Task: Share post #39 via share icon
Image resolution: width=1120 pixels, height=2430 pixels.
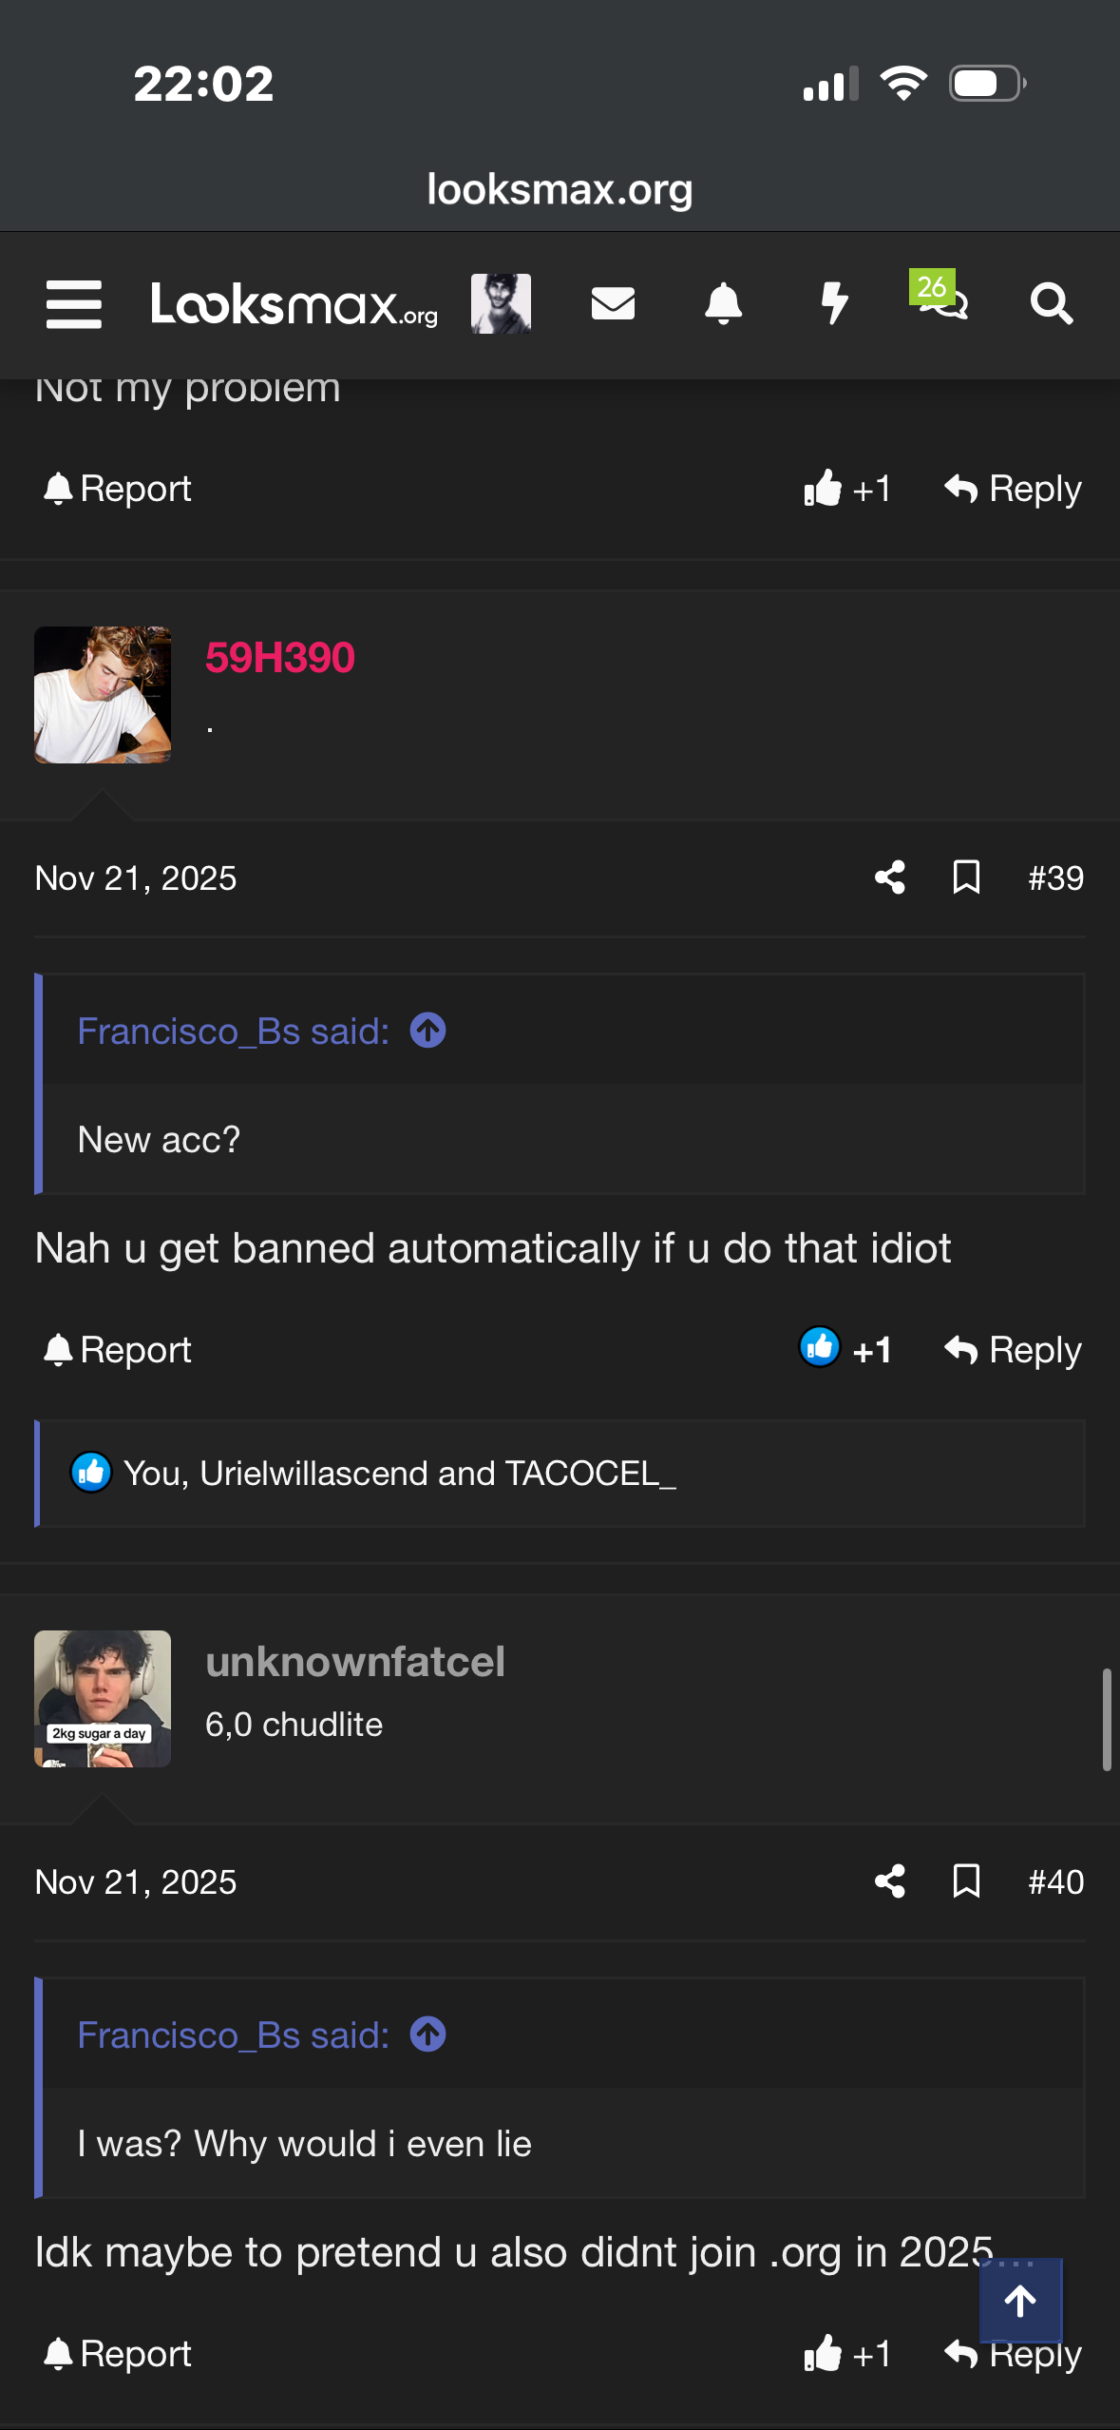Action: 889,877
